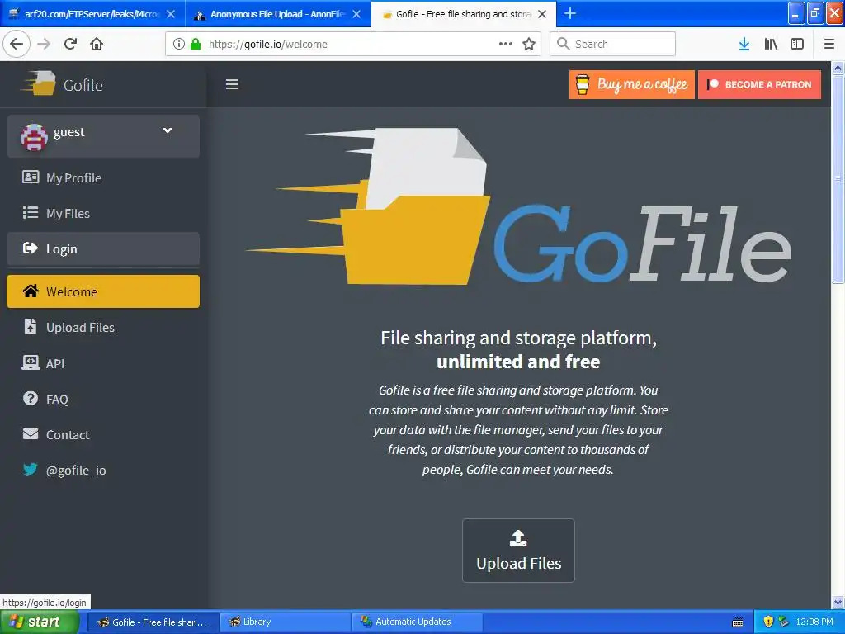
Task: Expand the guest account dropdown
Action: [x=168, y=130]
